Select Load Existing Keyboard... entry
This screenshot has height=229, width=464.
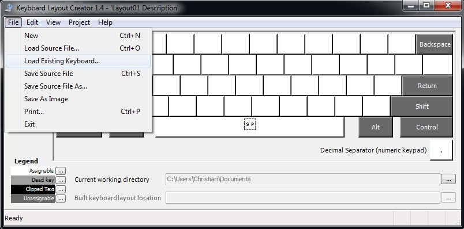[78, 61]
